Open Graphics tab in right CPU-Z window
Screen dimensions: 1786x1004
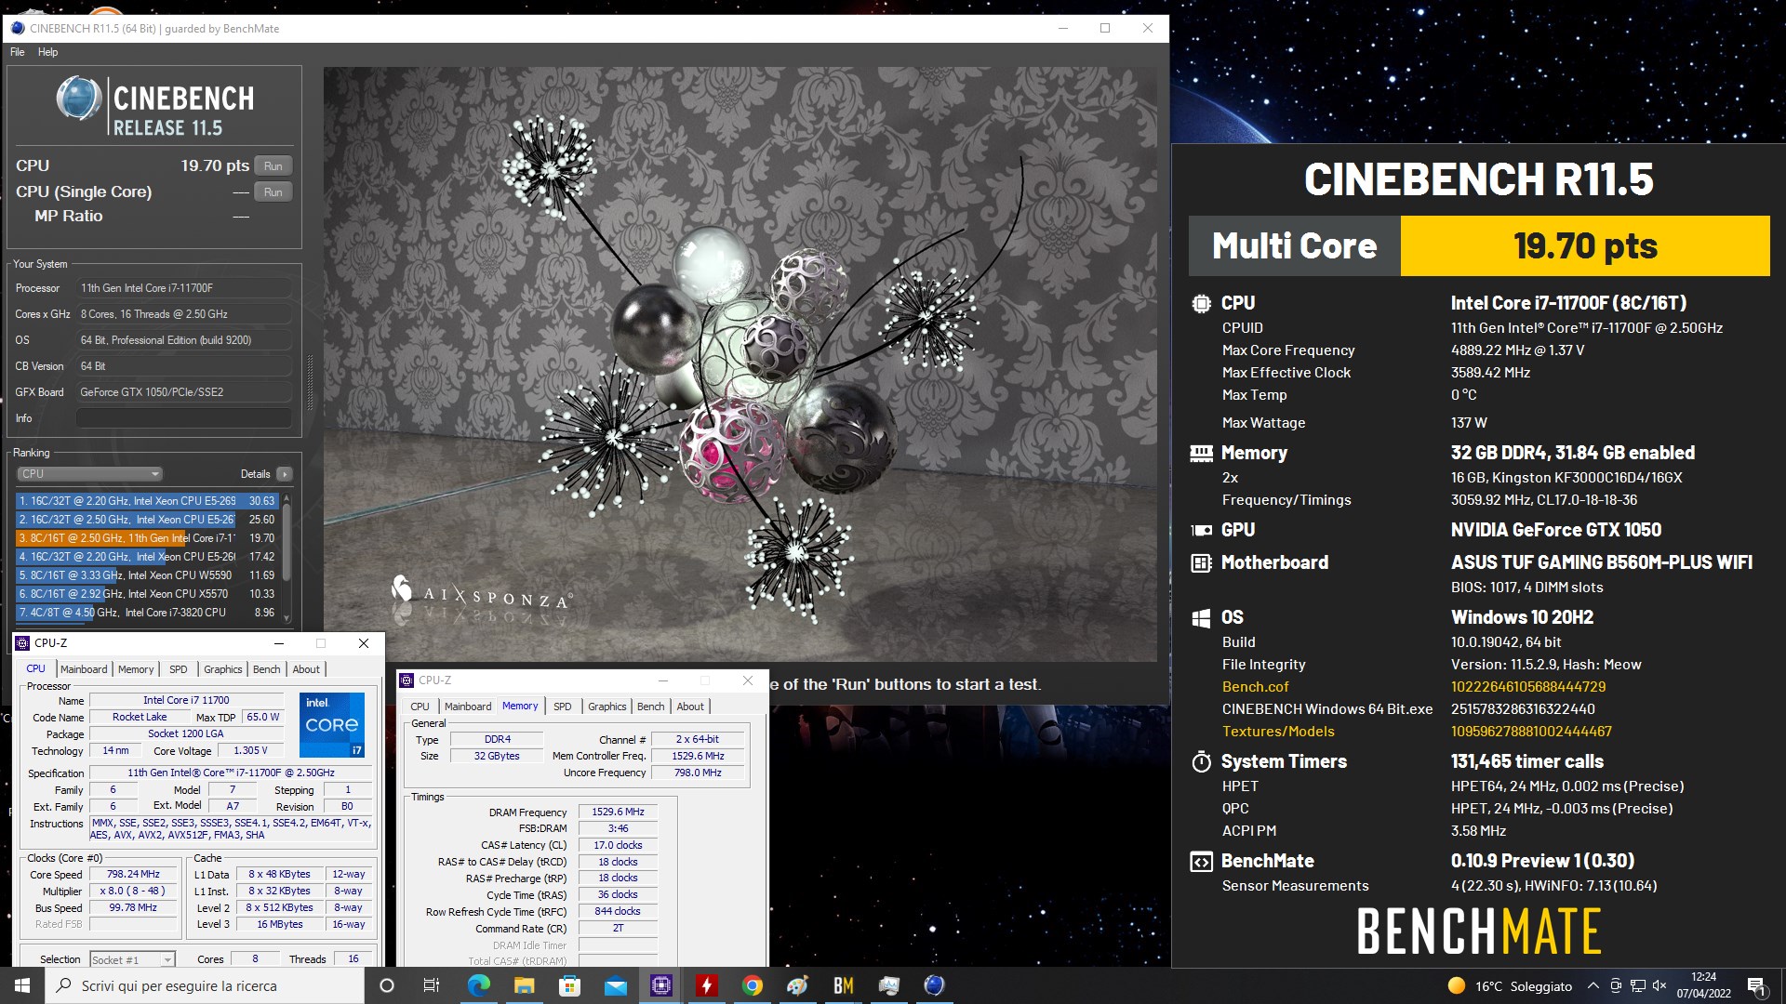(x=607, y=707)
